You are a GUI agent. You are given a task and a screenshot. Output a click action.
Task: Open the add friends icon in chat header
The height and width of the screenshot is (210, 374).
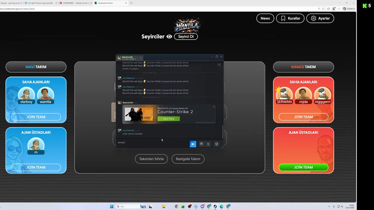[219, 64]
